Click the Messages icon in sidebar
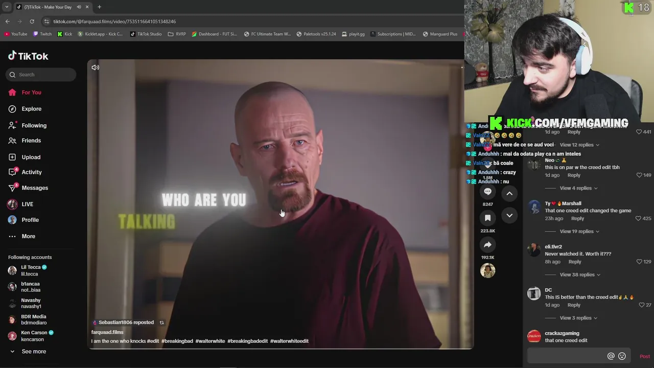Viewport: 654px width, 368px height. click(12, 188)
